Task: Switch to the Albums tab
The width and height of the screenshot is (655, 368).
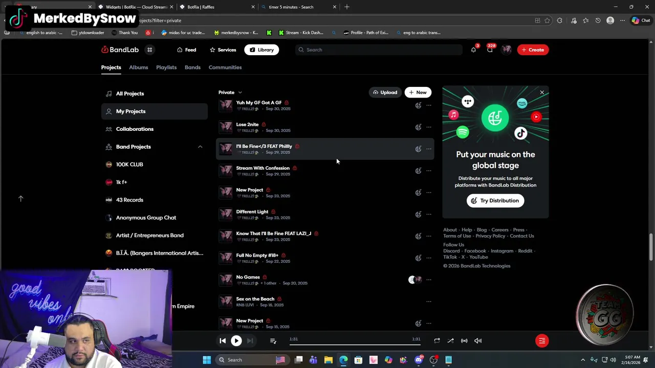Action: 138,67
